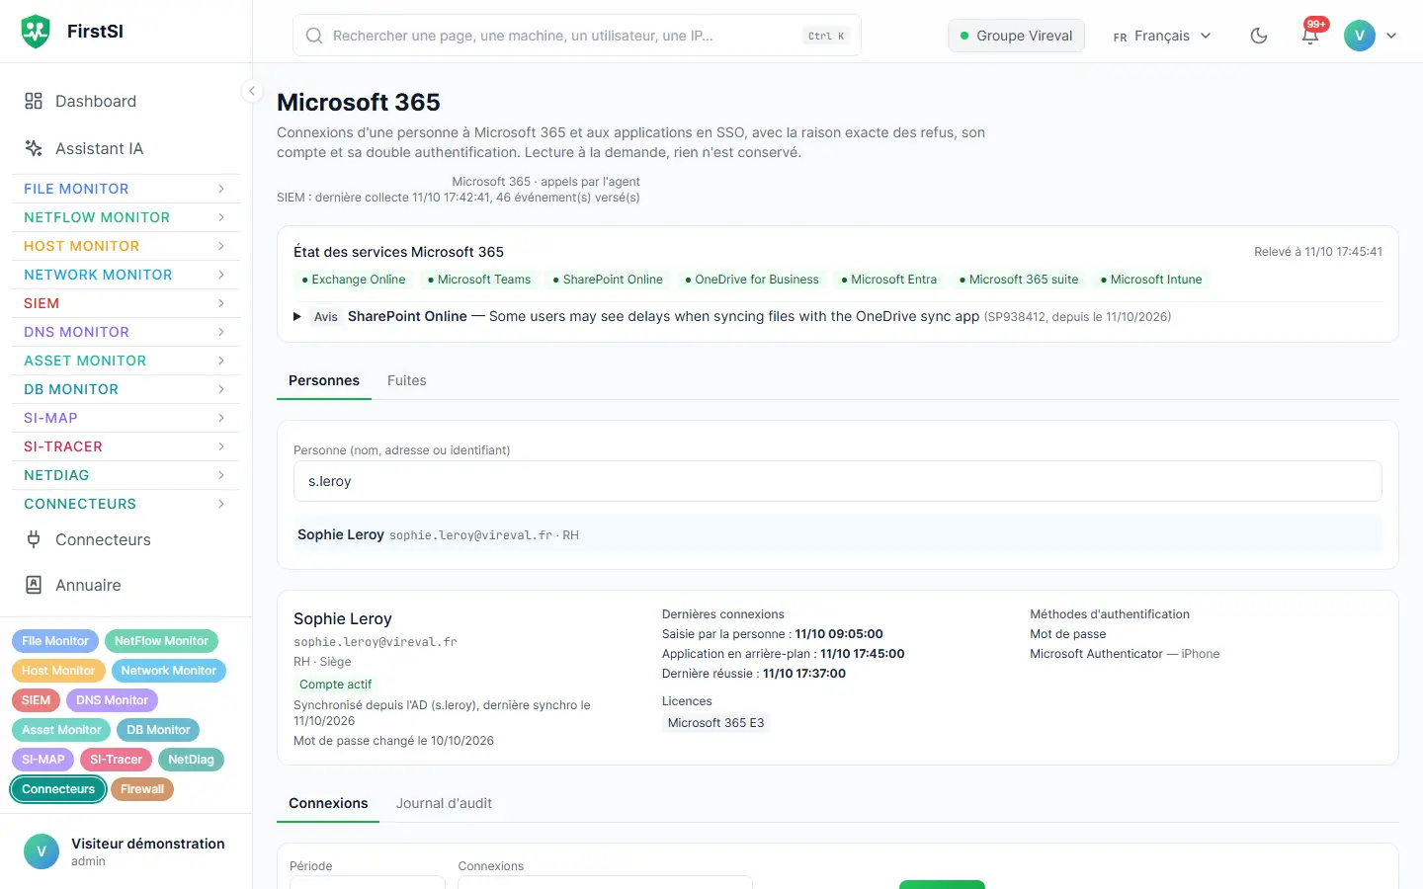The image size is (1423, 889).
Task: Click the Exchange Online status chip
Action: [353, 280]
